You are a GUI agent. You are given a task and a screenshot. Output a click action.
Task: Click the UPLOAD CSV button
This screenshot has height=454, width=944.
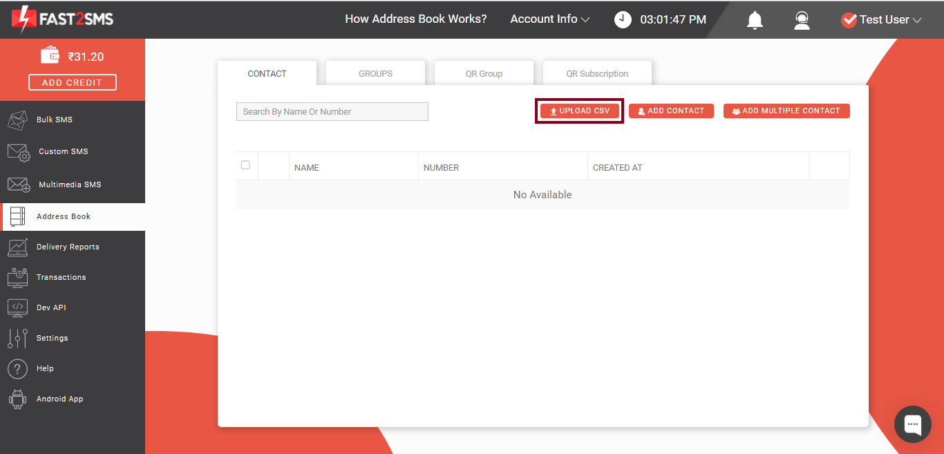coord(579,111)
